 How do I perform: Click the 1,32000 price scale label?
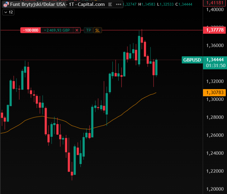coord(215,81)
